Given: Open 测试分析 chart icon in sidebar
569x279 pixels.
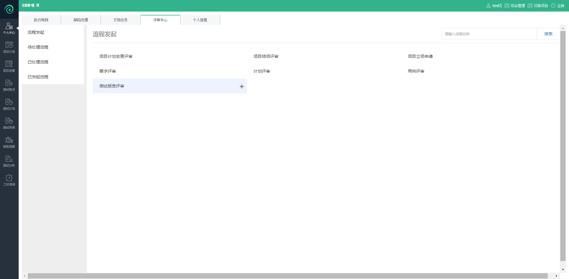Looking at the screenshot, I should point(9,160).
